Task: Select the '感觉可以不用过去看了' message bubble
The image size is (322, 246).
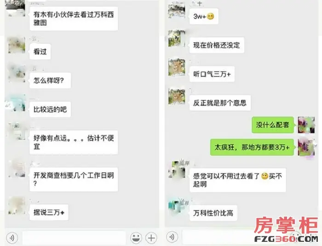Action: 238,180
